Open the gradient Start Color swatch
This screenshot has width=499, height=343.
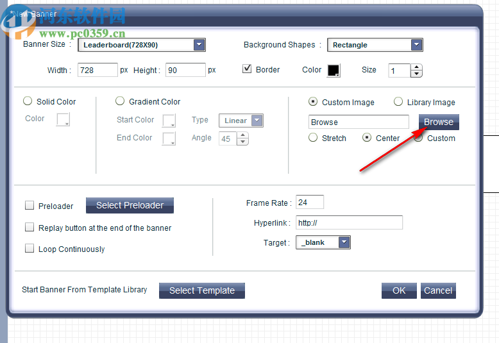[169, 121]
